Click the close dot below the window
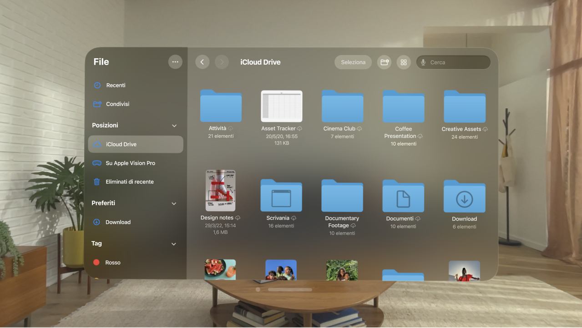The width and height of the screenshot is (582, 328). point(258,289)
